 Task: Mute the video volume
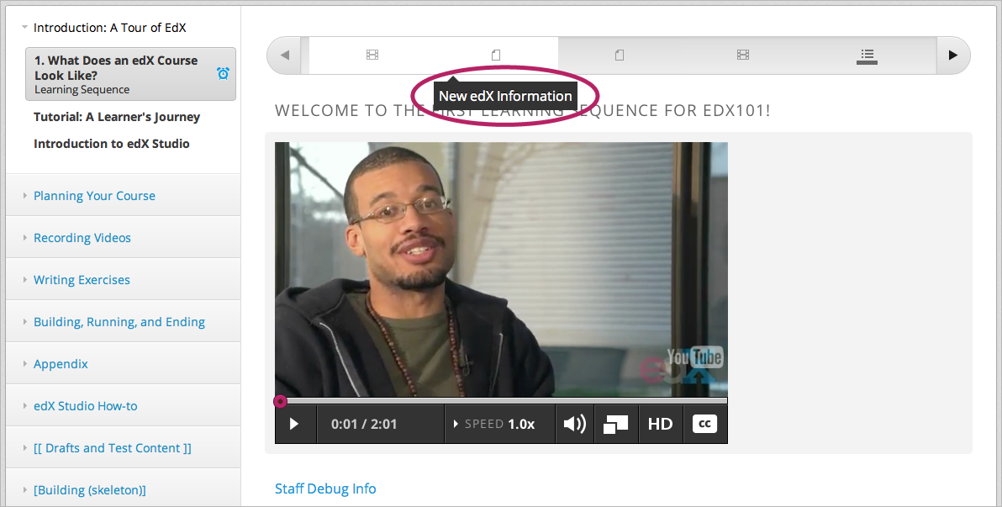click(574, 424)
